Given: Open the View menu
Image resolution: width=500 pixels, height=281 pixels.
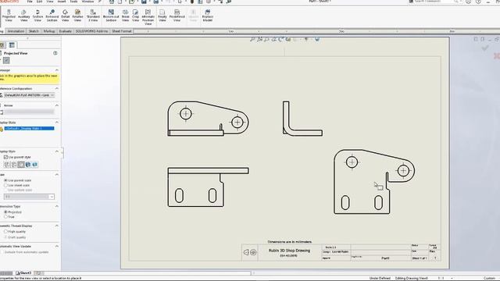Looking at the screenshot, I should coord(50,2).
